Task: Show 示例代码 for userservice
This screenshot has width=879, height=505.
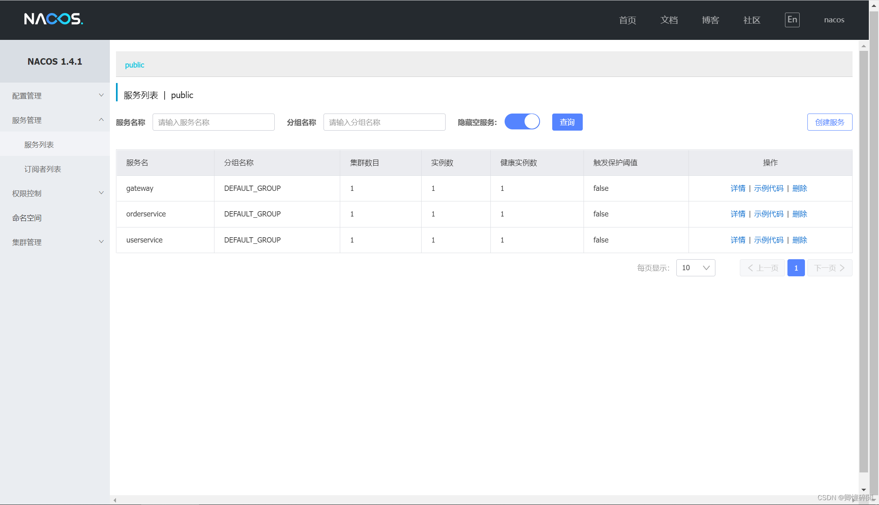Action: [769, 240]
